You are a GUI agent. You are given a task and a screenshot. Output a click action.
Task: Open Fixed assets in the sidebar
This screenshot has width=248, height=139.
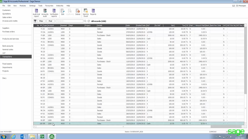pyautogui.click(x=7, y=64)
